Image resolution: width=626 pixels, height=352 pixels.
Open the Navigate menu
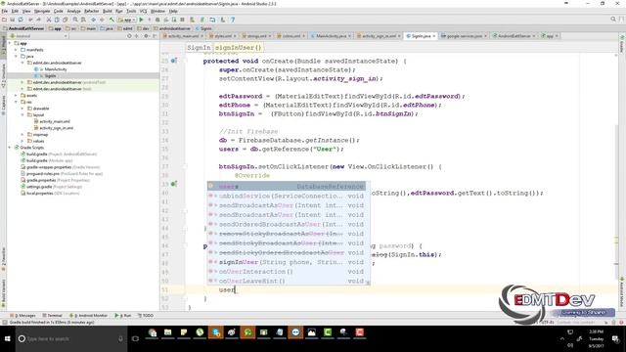point(42,11)
